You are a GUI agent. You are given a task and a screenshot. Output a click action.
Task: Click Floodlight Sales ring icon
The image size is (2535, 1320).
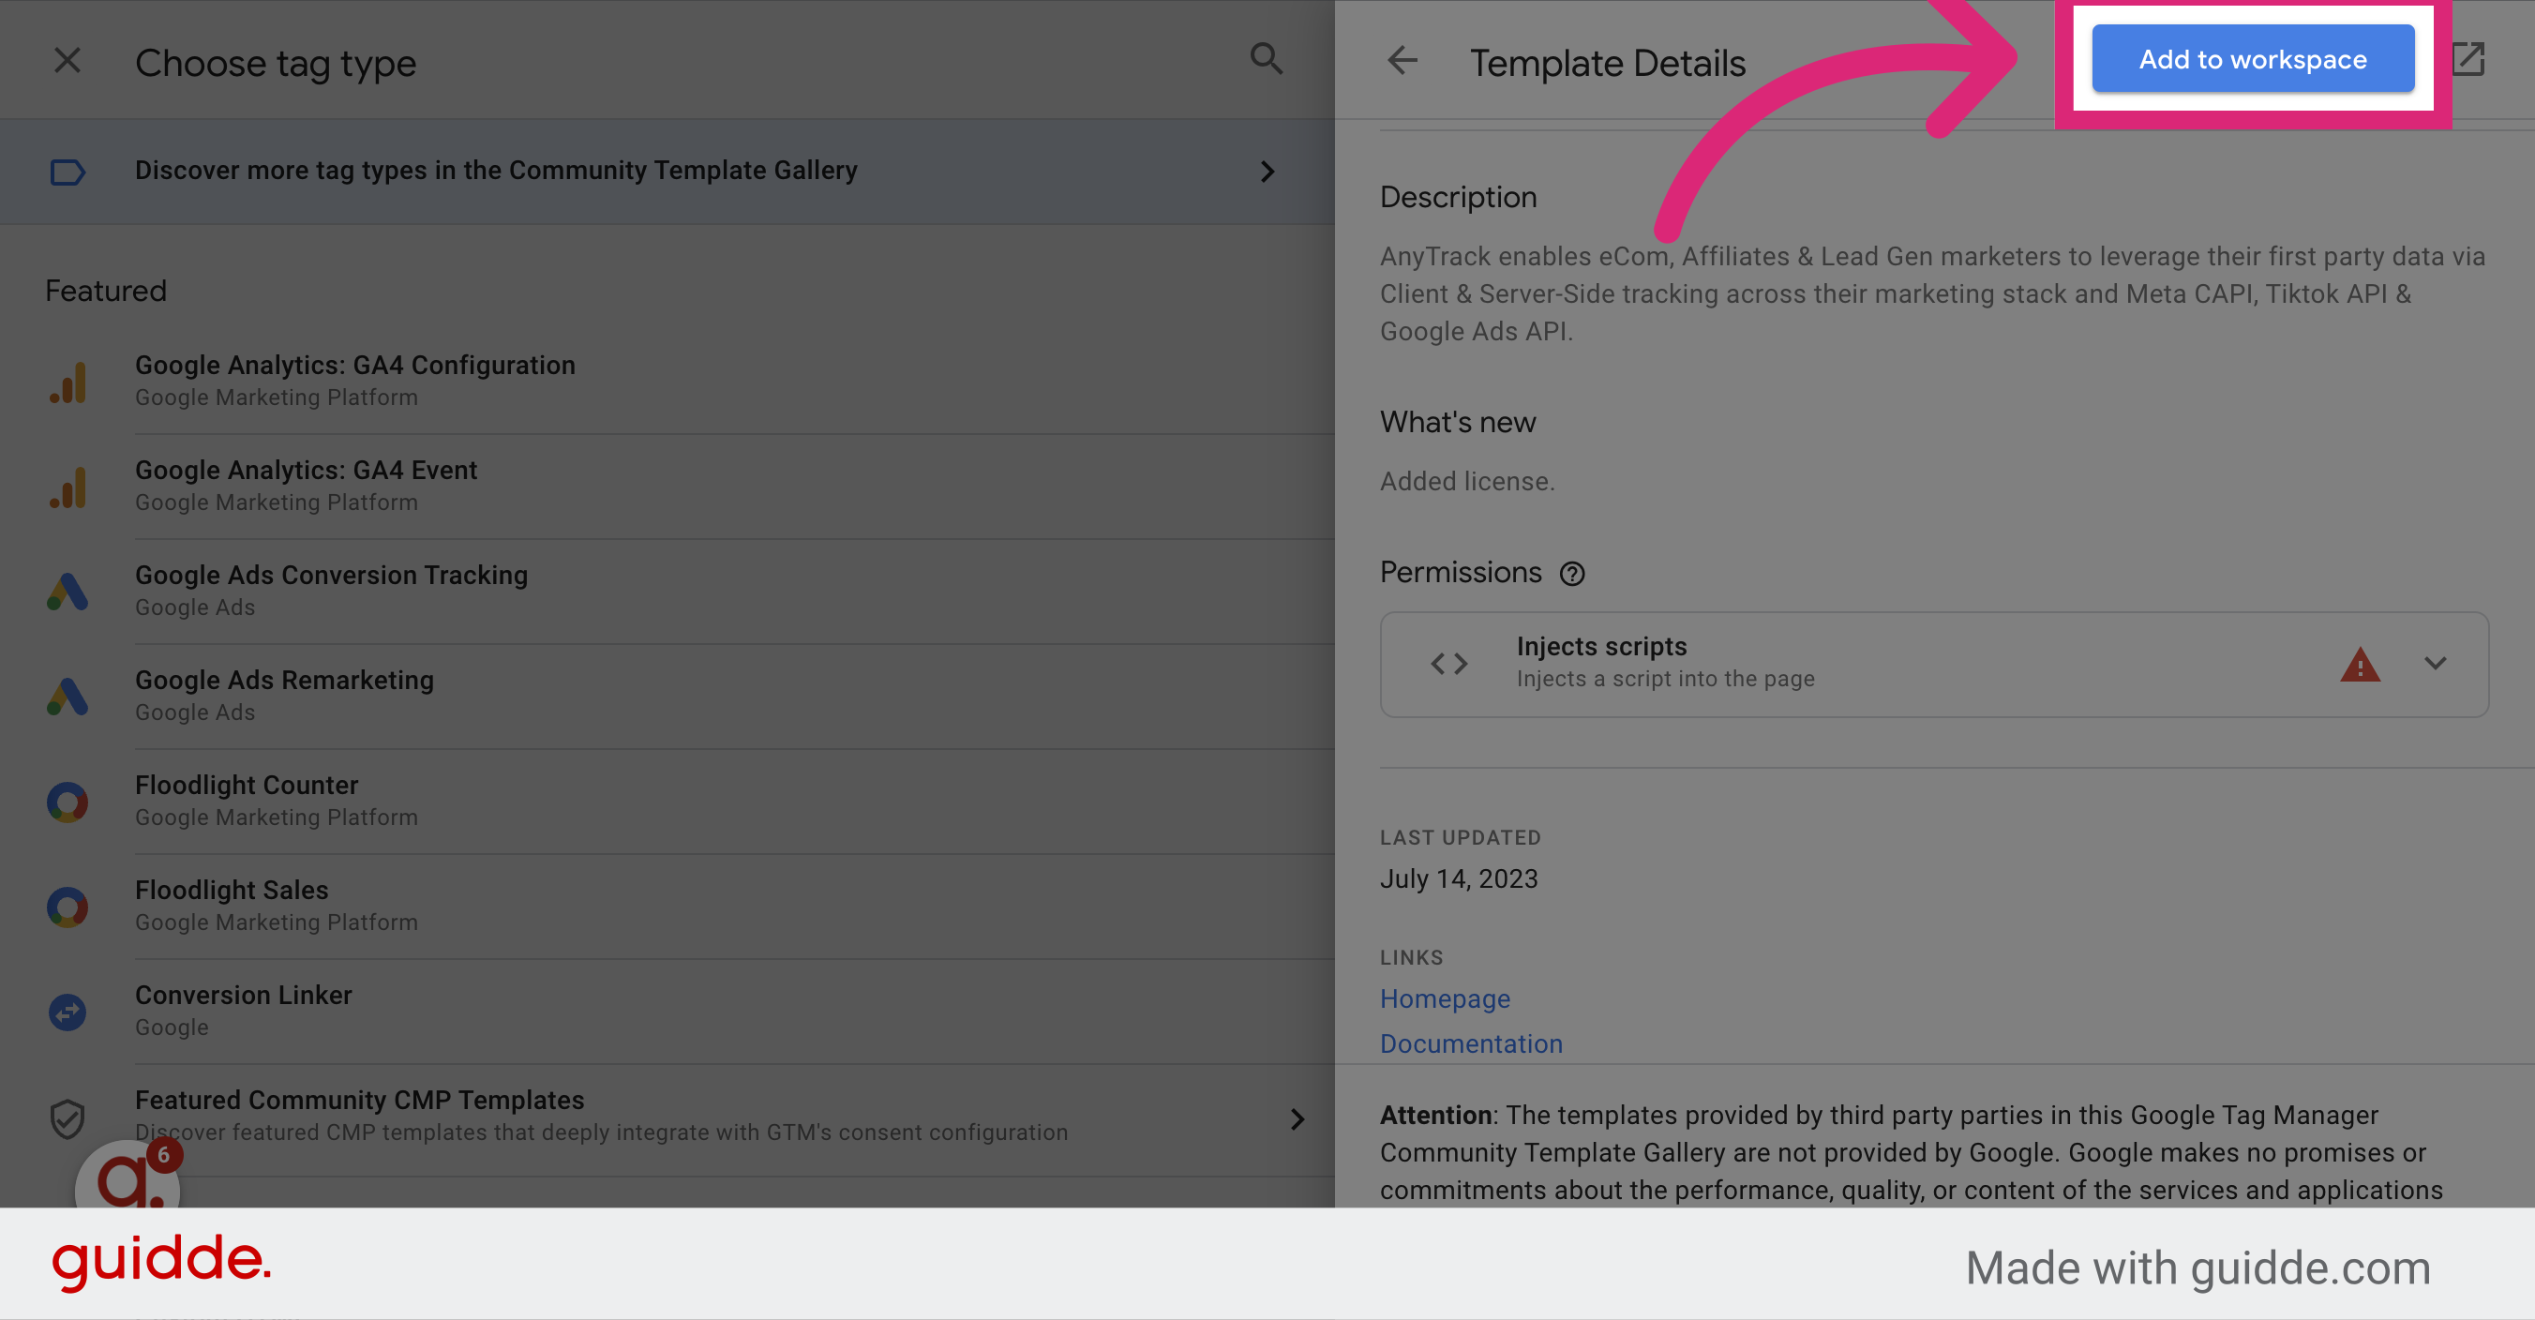click(67, 907)
